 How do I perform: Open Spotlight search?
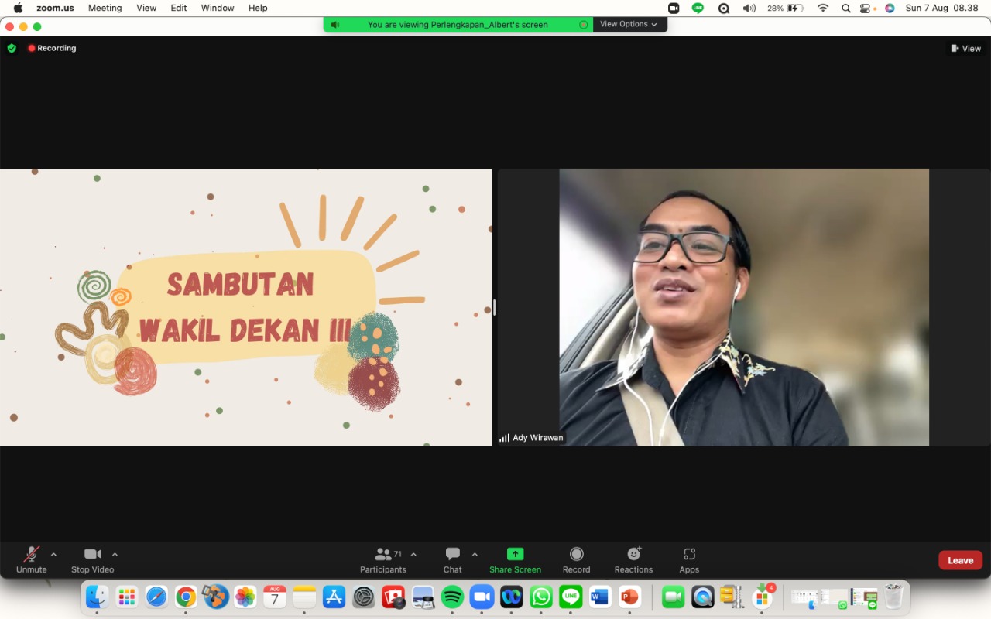pyautogui.click(x=845, y=8)
